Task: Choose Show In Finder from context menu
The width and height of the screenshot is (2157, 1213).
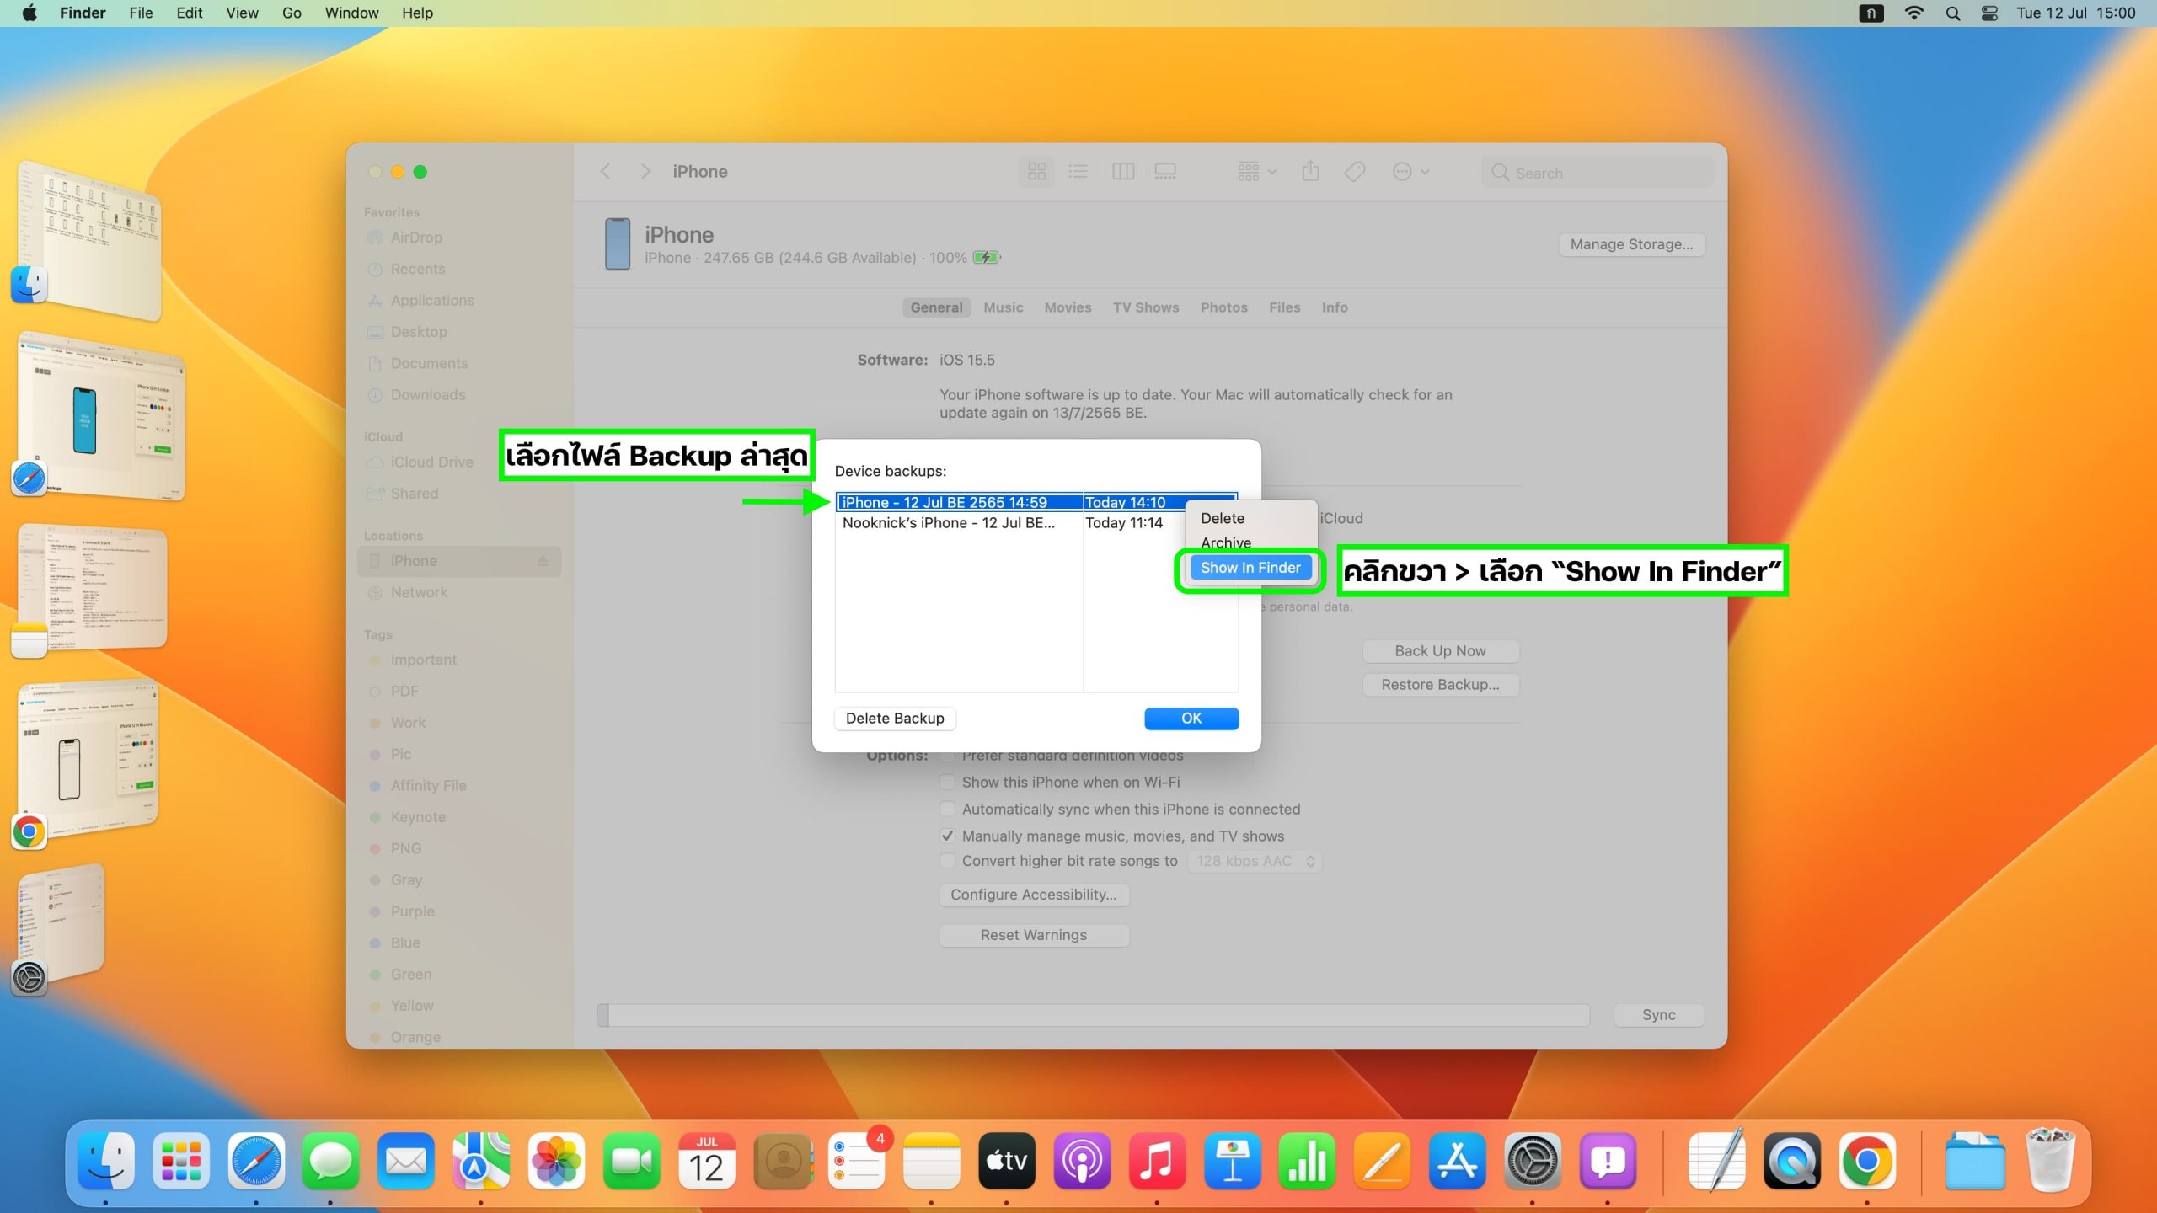Action: 1250,568
